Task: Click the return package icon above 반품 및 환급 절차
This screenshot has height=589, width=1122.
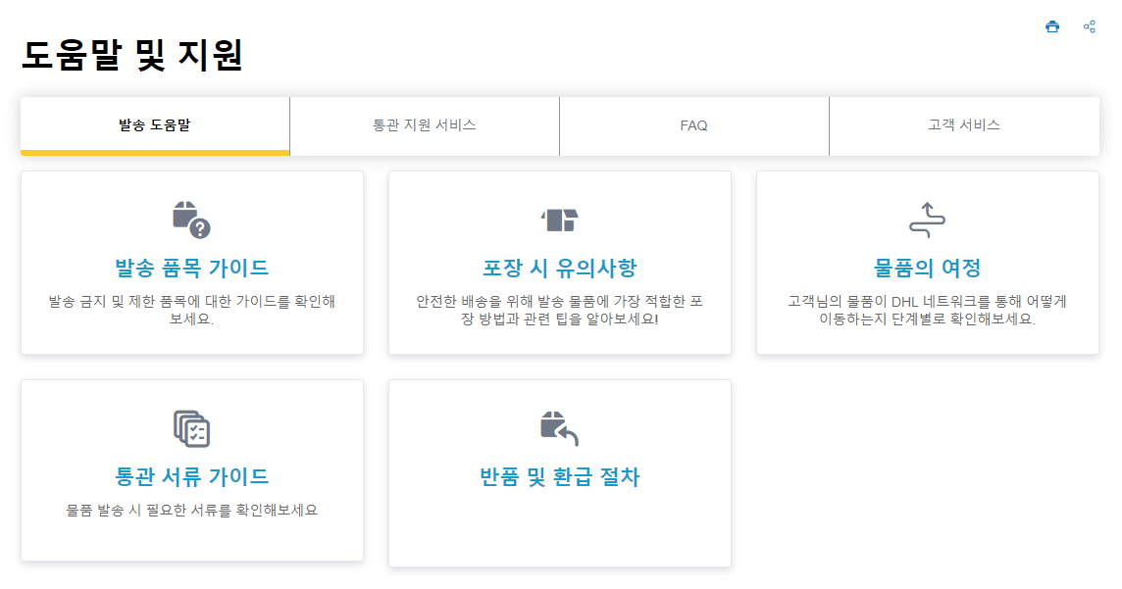Action: 560,429
